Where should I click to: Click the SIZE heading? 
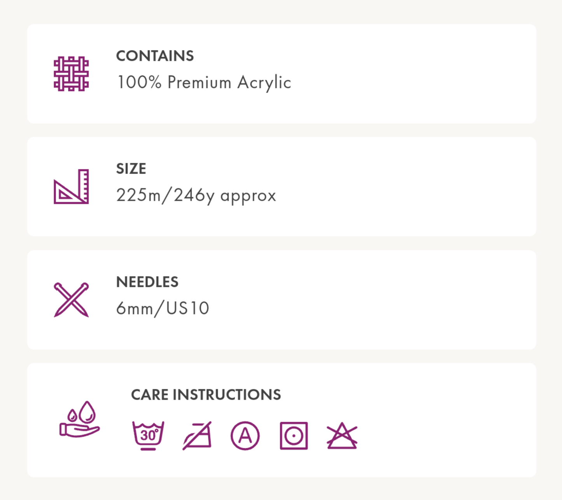tap(131, 169)
